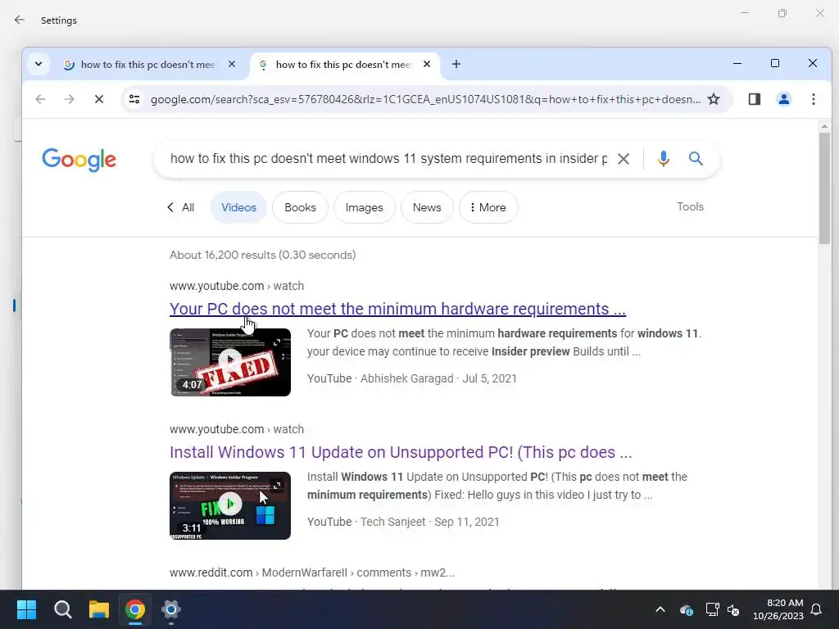Open taskbar Search
Image resolution: width=839 pixels, height=629 pixels.
tap(62, 609)
